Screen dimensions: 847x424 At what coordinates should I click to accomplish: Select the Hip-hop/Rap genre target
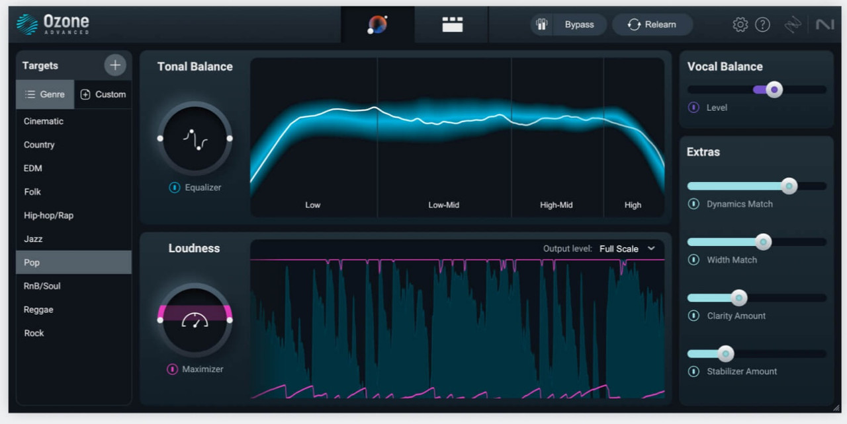73,215
